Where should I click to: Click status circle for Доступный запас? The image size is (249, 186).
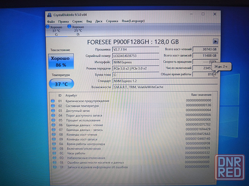click(x=53, y=111)
